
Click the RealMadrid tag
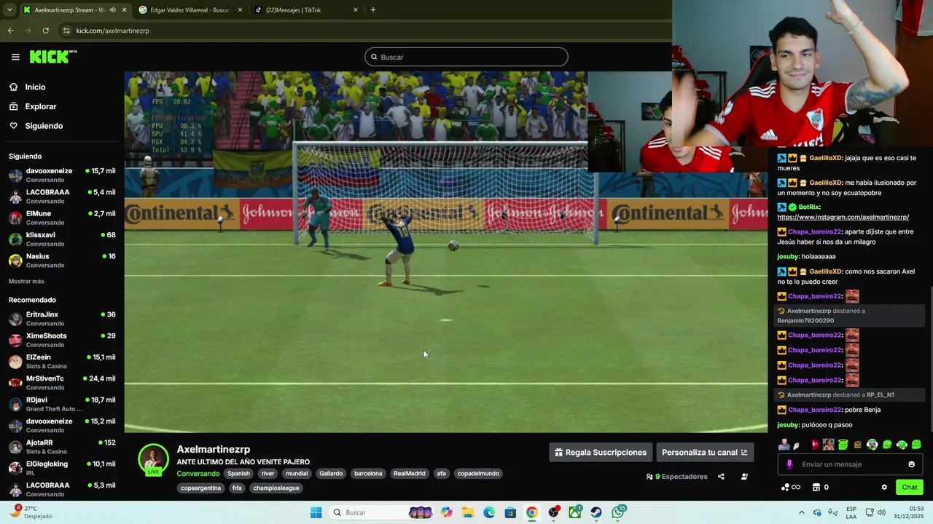point(410,473)
